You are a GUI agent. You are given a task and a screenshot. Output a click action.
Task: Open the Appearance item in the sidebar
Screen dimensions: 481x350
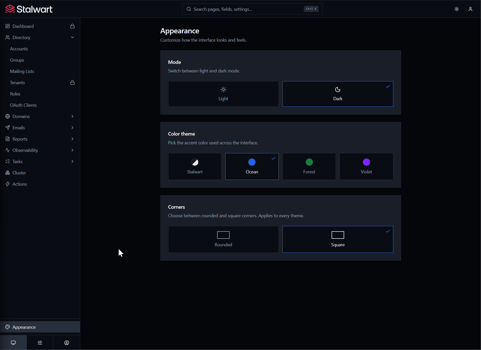pos(40,327)
